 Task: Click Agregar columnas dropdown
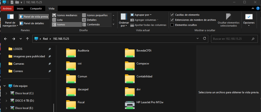click(x=144, y=20)
